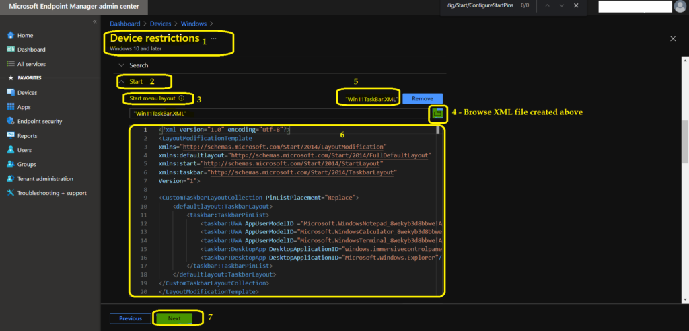Image resolution: width=689 pixels, height=331 pixels.
Task: Click the Win11TaskBar.XML file name field
Action: tap(279, 114)
